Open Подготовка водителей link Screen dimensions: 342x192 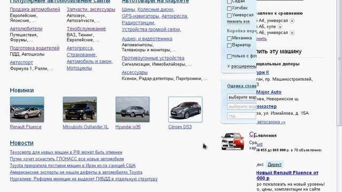35,48
